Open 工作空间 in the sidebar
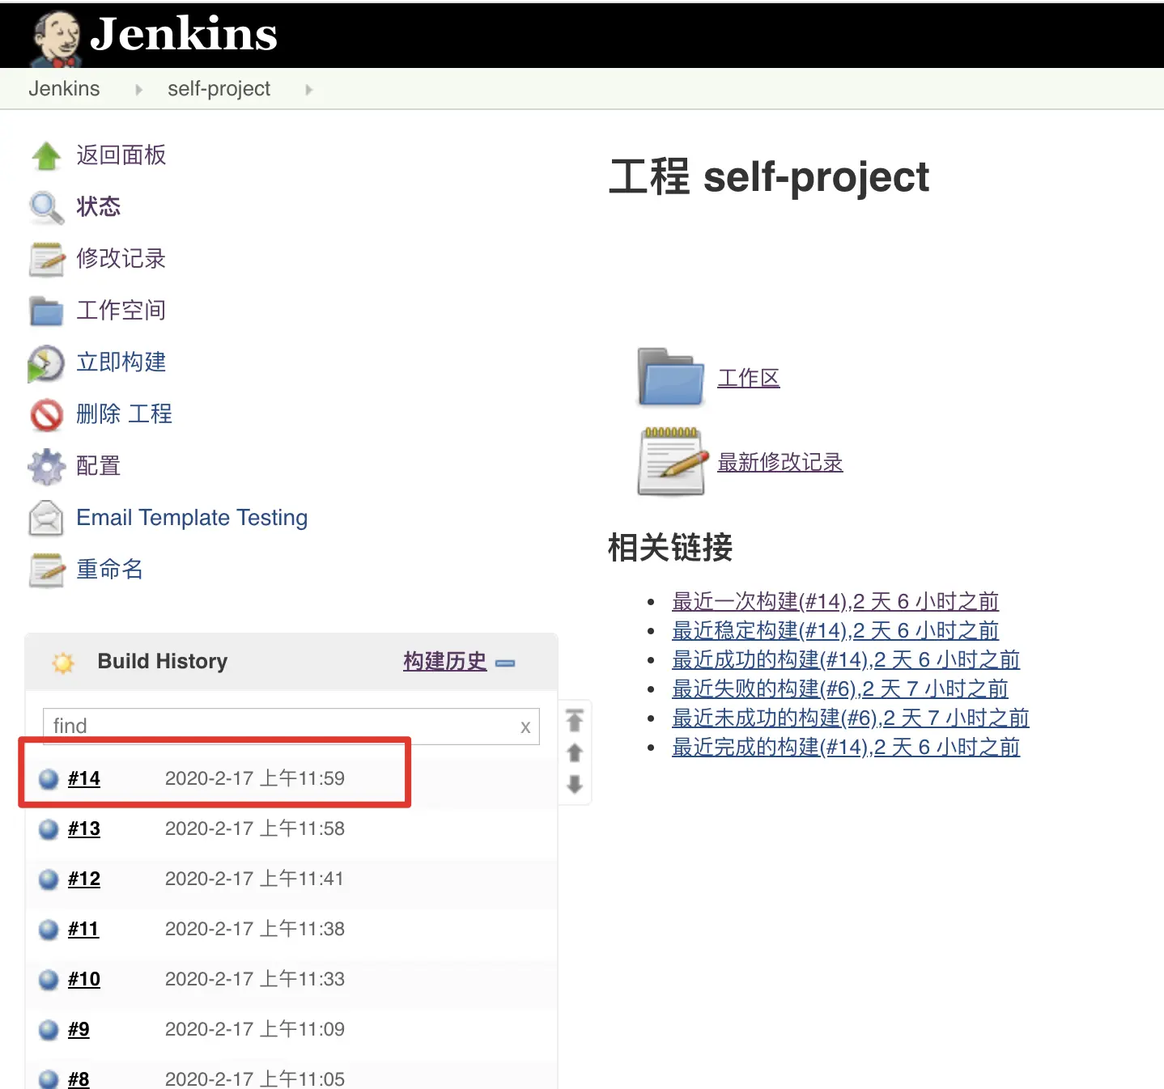 [x=121, y=311]
